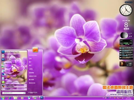Open shutdown options arrow
The image size is (134, 100).
pyautogui.click(x=36, y=93)
